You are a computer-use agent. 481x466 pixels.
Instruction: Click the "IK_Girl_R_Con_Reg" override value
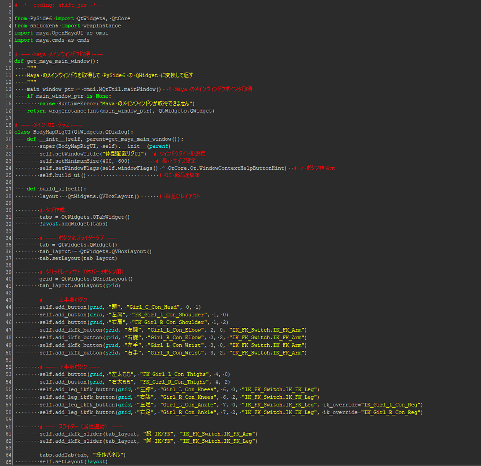(391, 412)
